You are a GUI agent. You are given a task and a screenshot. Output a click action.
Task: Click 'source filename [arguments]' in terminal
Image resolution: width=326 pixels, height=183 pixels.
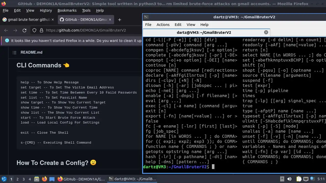point(277,75)
